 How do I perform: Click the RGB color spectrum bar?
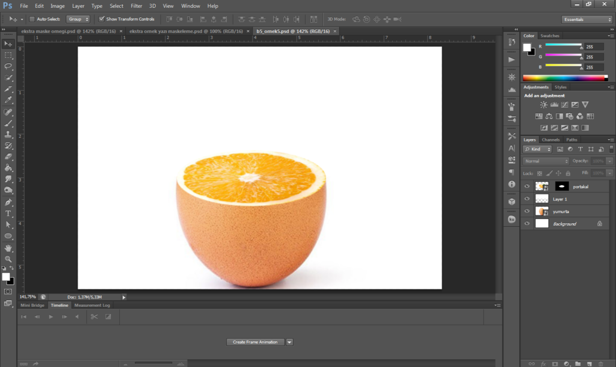564,78
